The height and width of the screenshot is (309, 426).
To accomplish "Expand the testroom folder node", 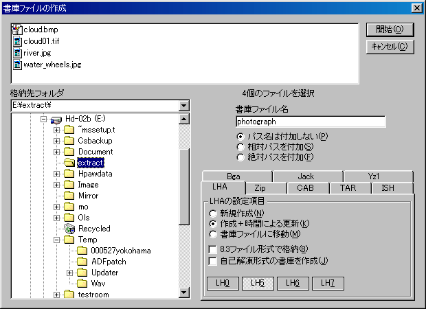I will tap(56, 295).
